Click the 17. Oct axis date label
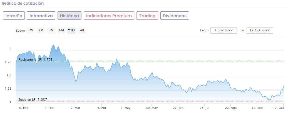The image size is (288, 113). tap(279, 108)
